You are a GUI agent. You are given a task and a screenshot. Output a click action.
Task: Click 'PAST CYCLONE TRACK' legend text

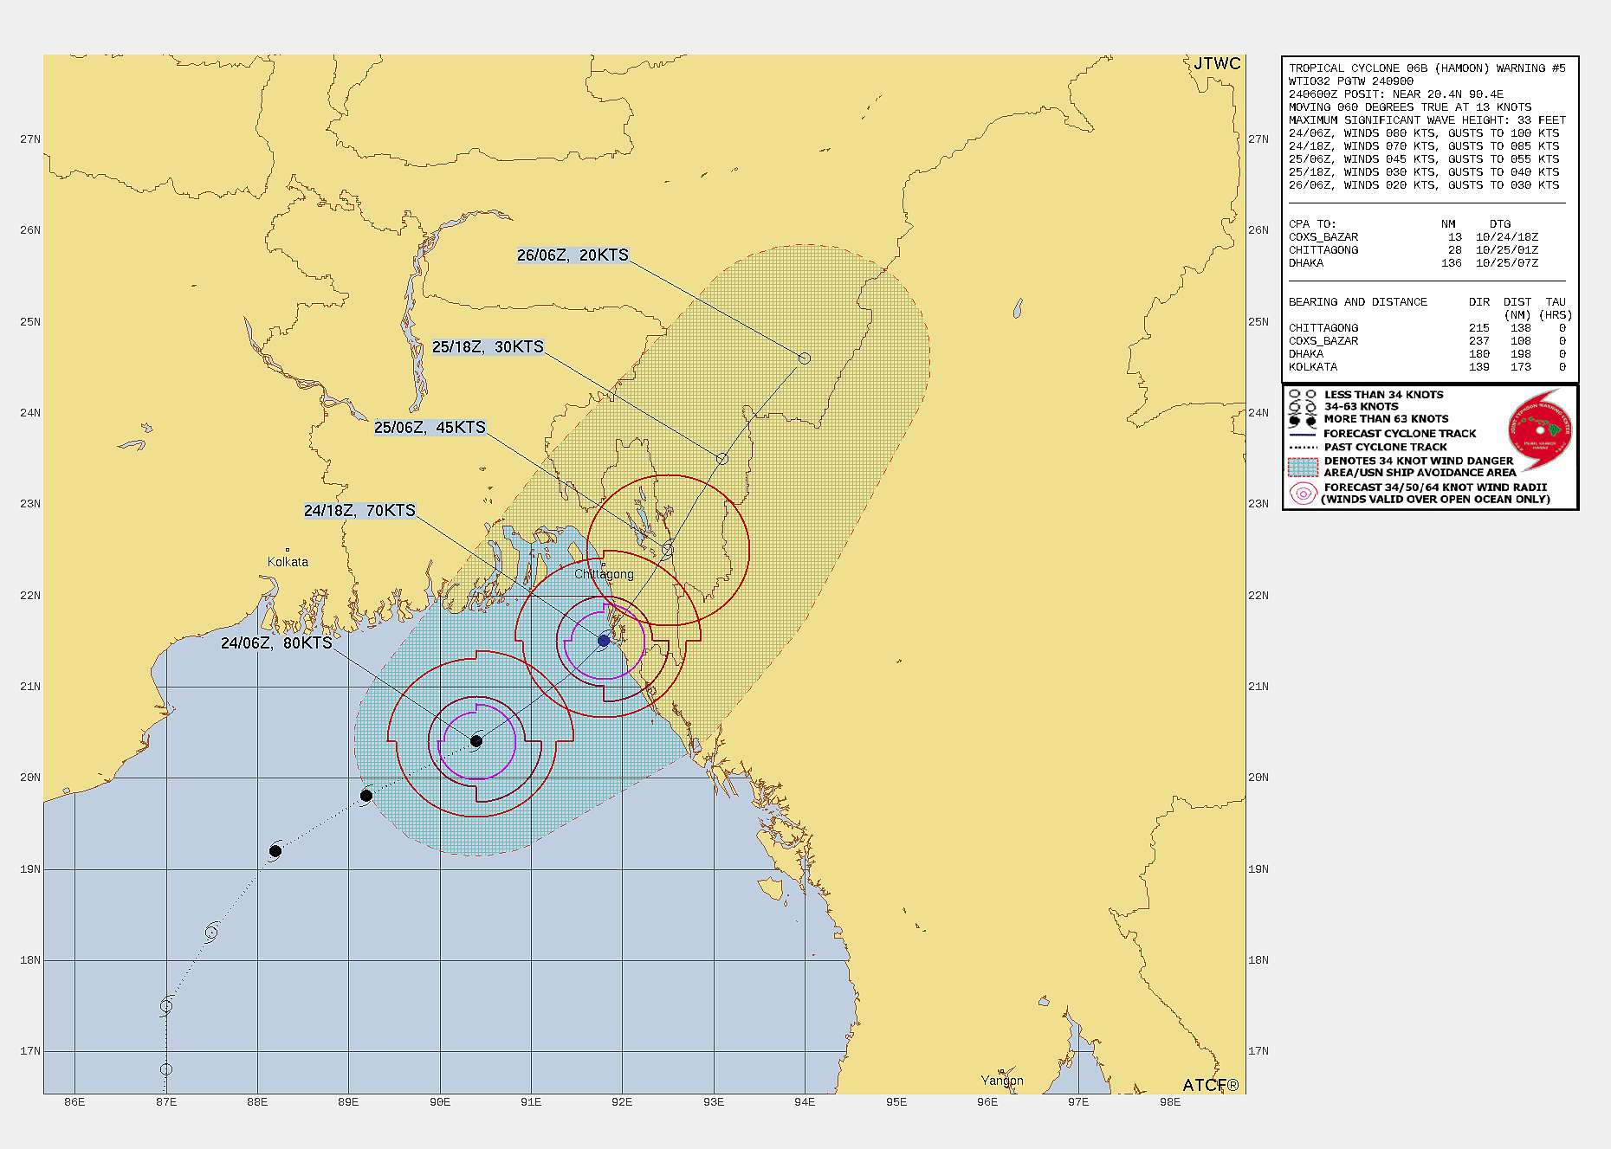click(x=1386, y=448)
